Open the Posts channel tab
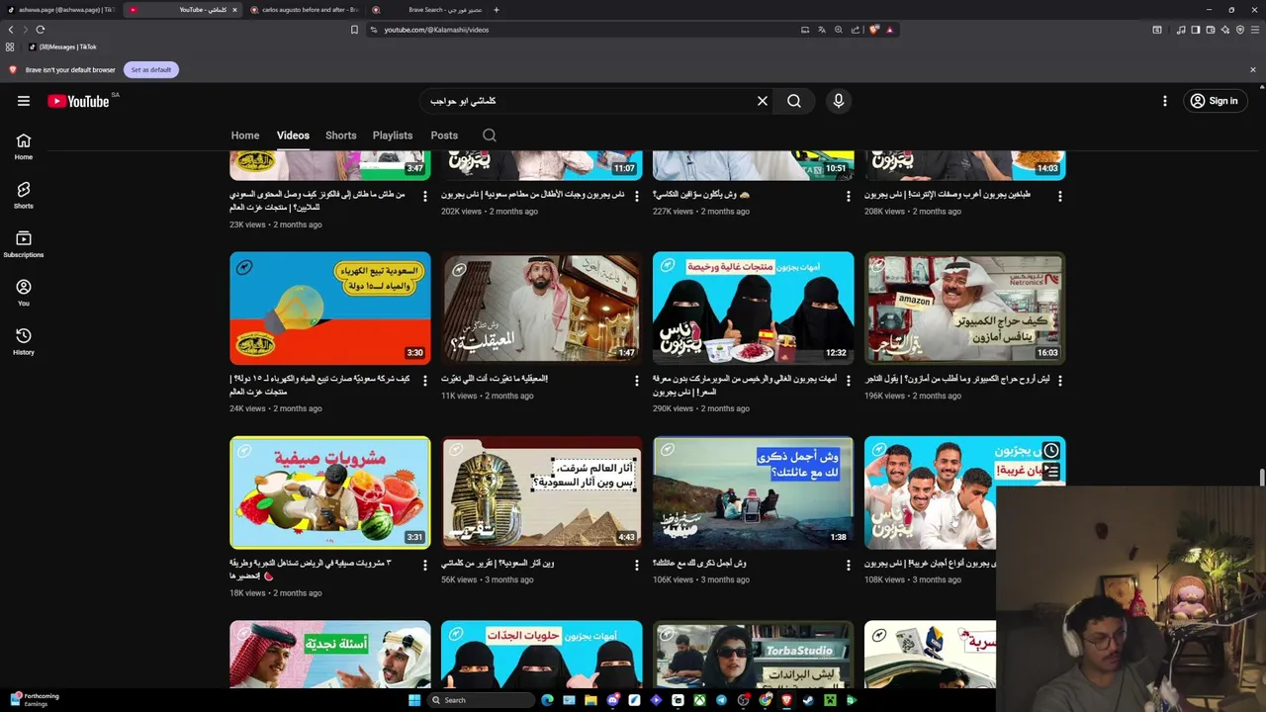This screenshot has height=712, width=1266. [x=444, y=135]
